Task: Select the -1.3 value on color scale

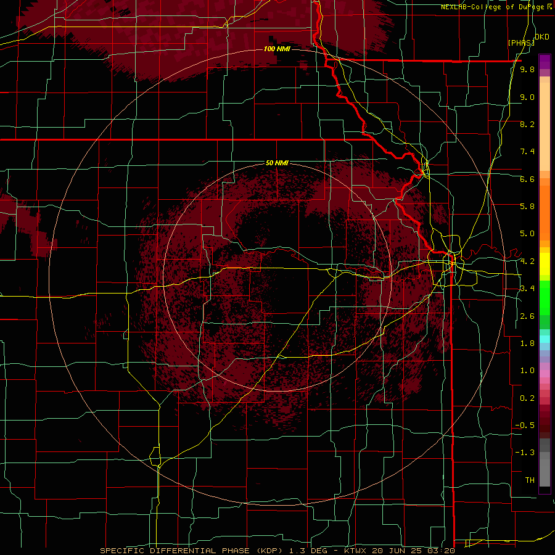Action: point(525,453)
